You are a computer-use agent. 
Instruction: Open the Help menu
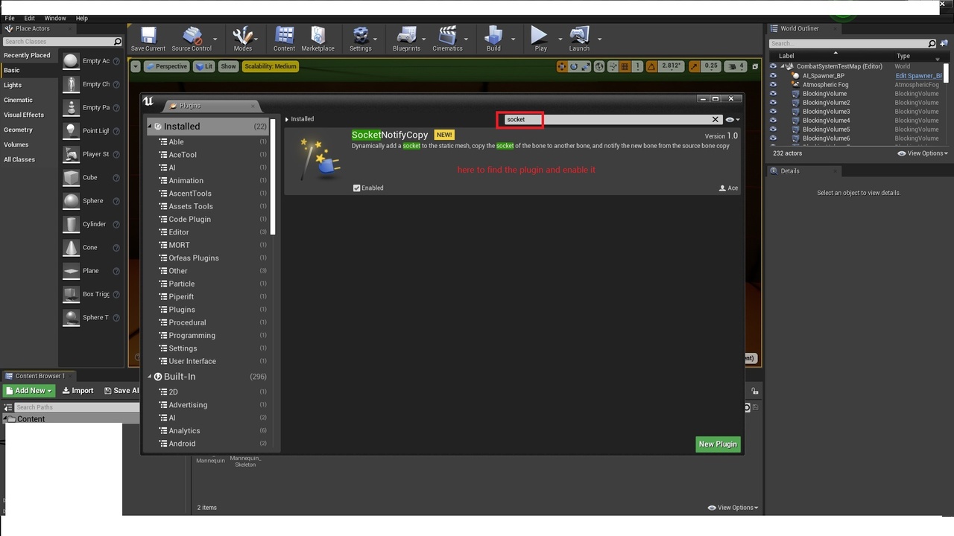click(x=82, y=18)
